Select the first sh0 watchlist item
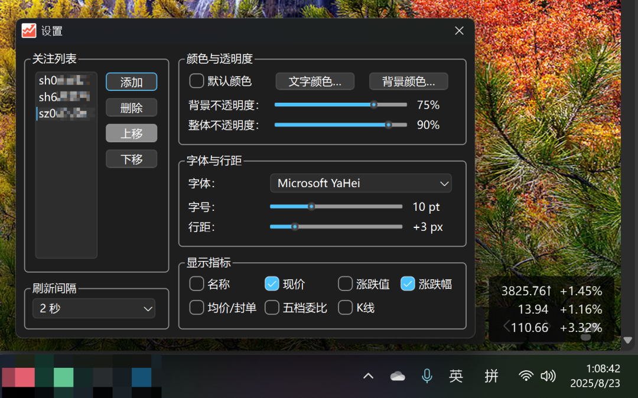 [x=66, y=80]
